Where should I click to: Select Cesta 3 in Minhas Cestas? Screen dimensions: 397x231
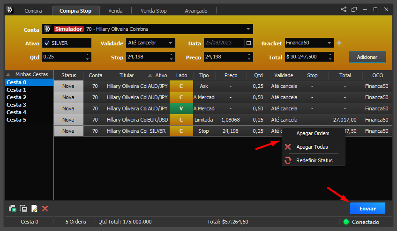click(x=16, y=105)
